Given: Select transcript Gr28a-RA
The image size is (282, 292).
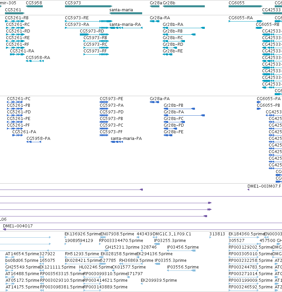Looking at the screenshot, I should [154, 21].
